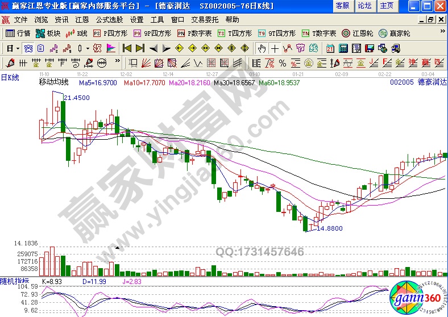Select the Gann fan lines tool
448x317 pixels.
(146, 63)
